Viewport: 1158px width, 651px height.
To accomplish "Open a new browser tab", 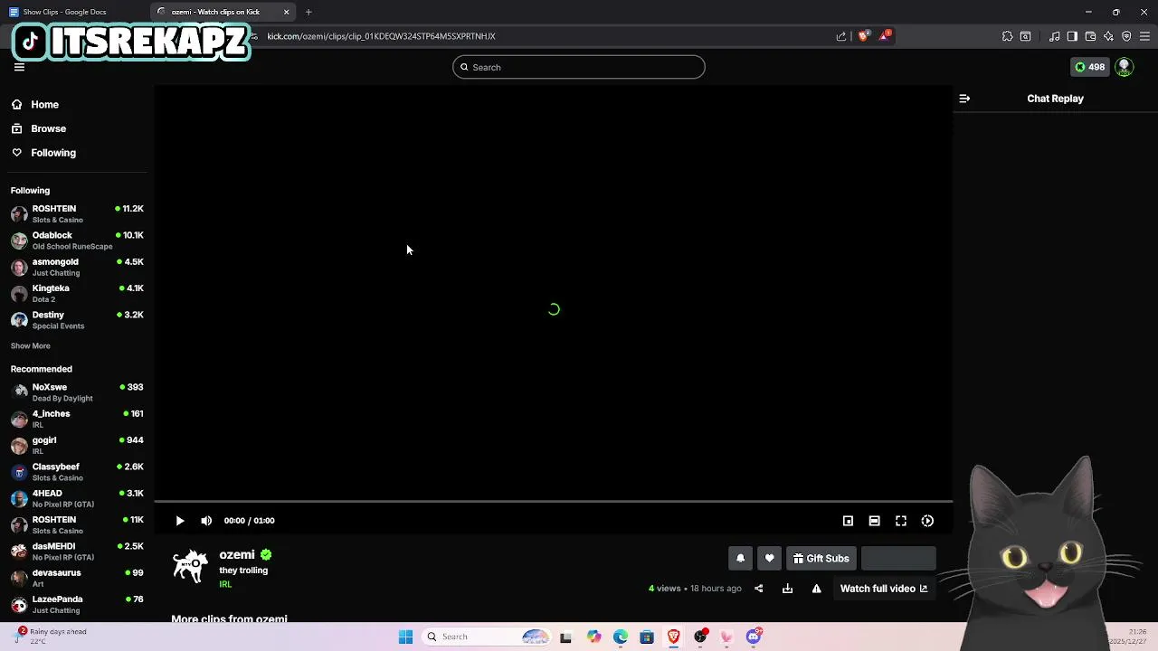I will coord(308,12).
